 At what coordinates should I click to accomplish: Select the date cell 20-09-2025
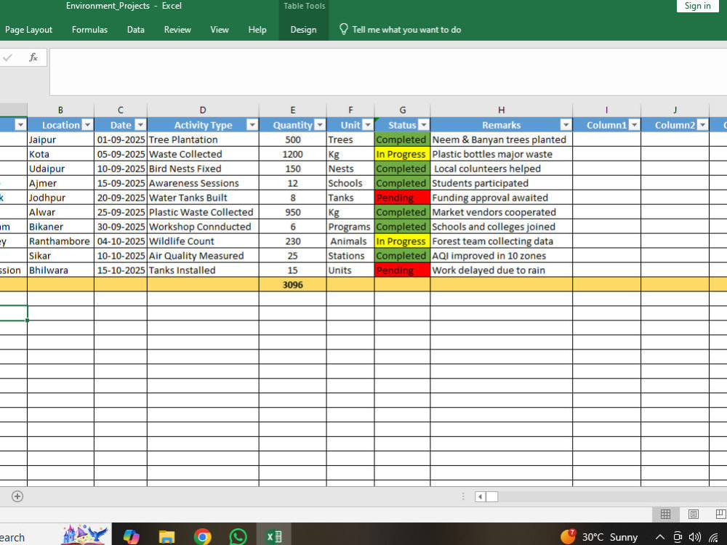click(121, 198)
